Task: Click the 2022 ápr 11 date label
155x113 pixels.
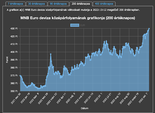Action: [61, 98]
